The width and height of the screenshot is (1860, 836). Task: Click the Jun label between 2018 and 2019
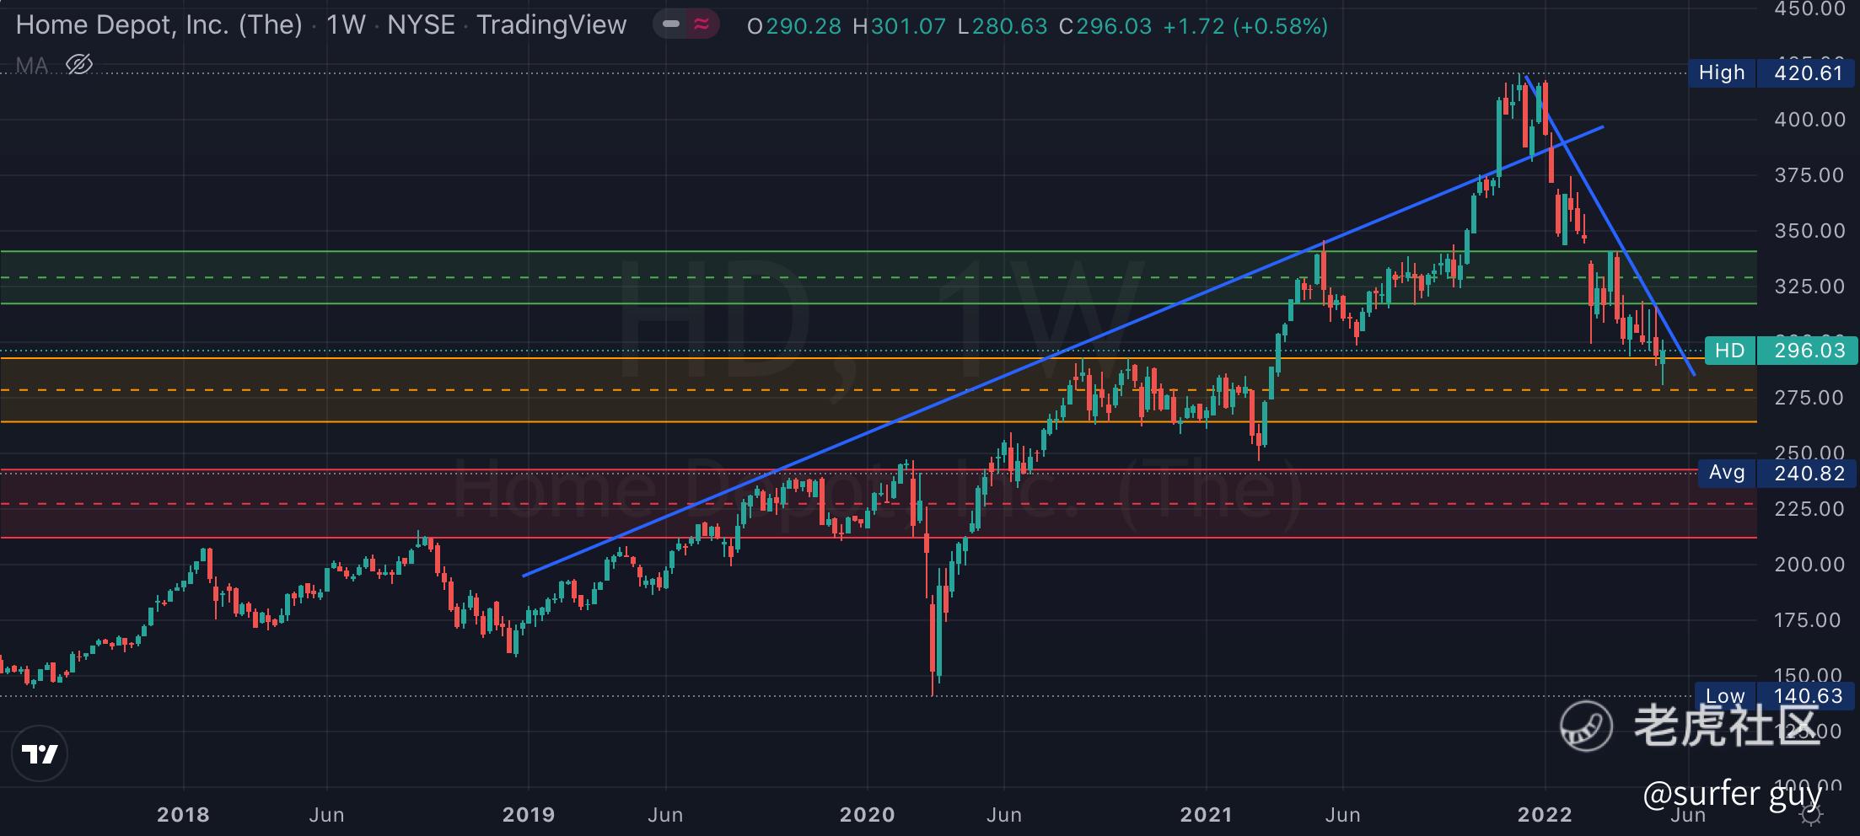[x=326, y=815]
